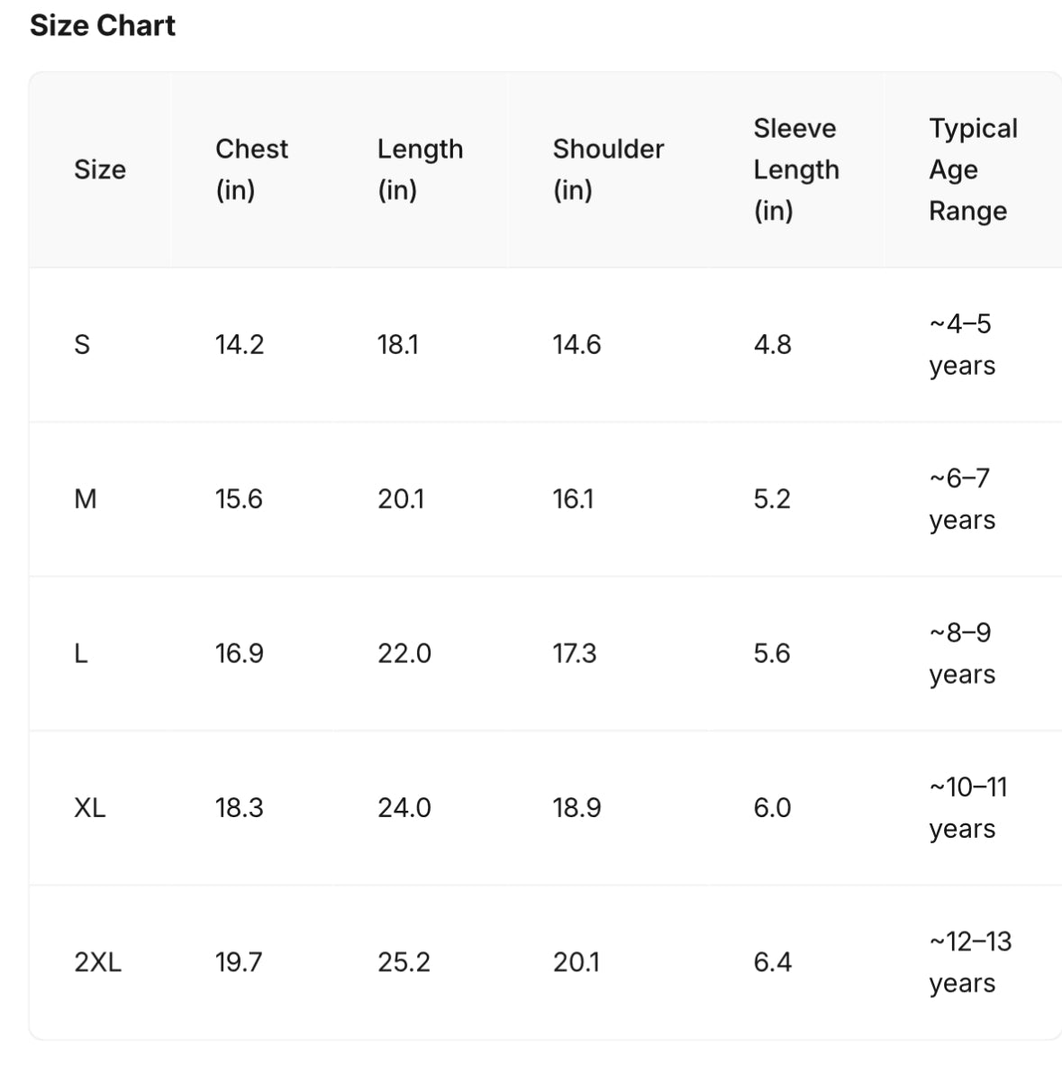The height and width of the screenshot is (1082, 1062).
Task: Click shoulder value 18.9 for size XL
Action: coord(576,807)
